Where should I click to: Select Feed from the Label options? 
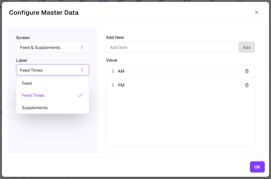(x=27, y=83)
